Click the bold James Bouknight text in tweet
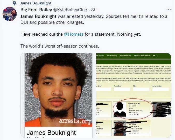The width and height of the screenshot is (175, 140). [38, 16]
